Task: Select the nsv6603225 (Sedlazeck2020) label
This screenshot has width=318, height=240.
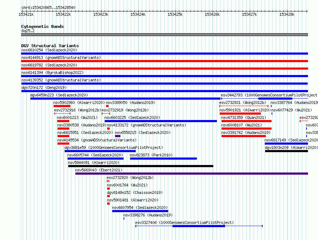Action: tap(132, 117)
